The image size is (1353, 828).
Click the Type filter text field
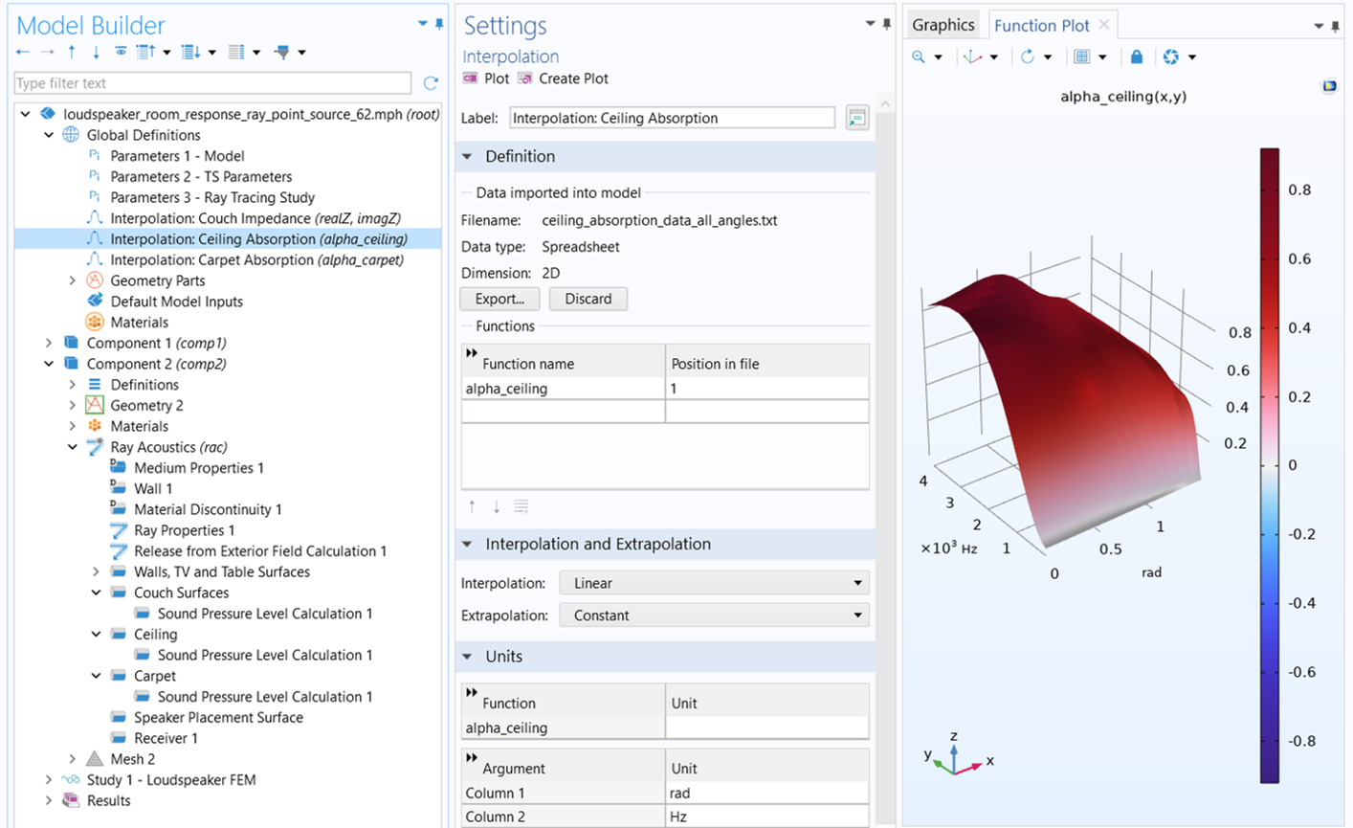pyautogui.click(x=212, y=83)
